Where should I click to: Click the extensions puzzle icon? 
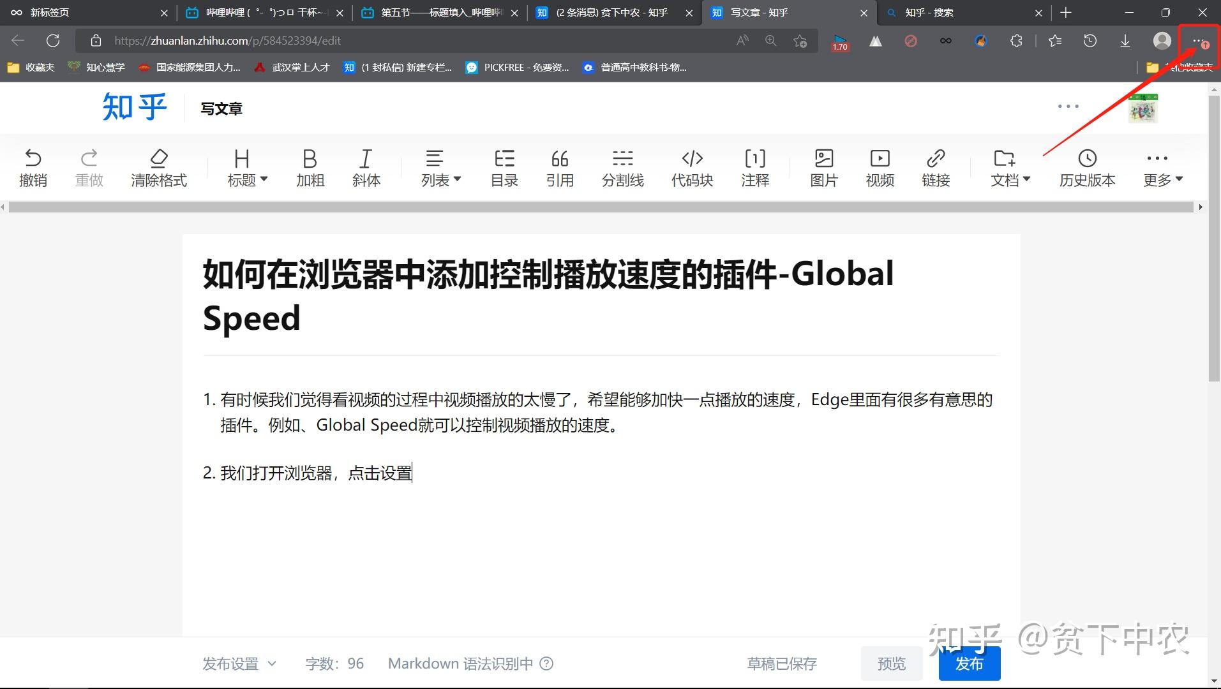coord(1016,41)
